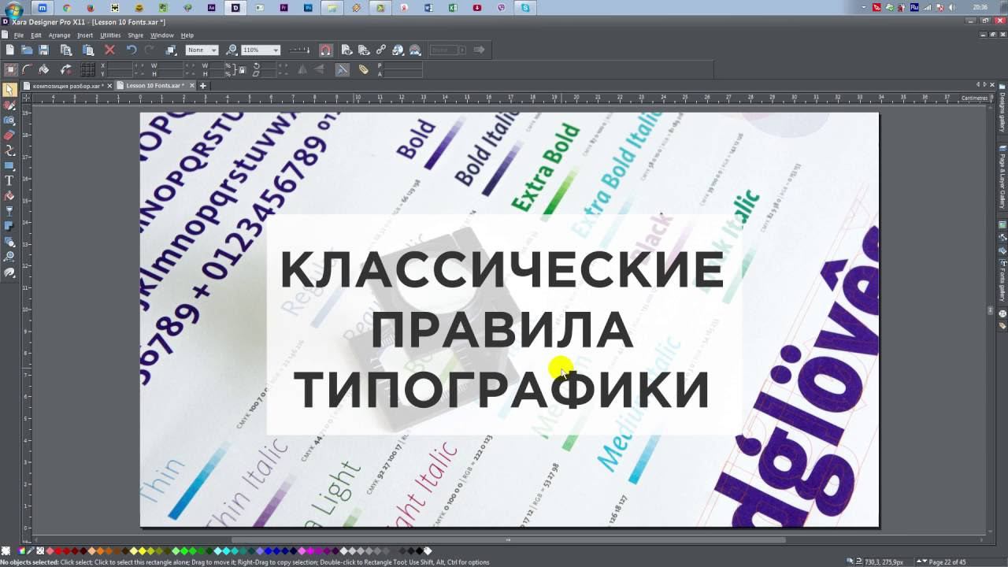The height and width of the screenshot is (567, 1008).
Task: Open the quality None dropdown
Action: [202, 50]
